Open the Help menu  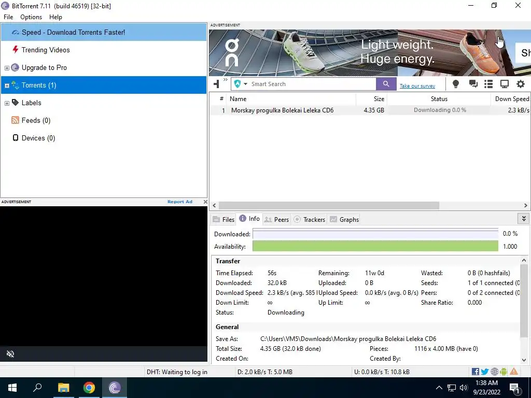pyautogui.click(x=55, y=17)
